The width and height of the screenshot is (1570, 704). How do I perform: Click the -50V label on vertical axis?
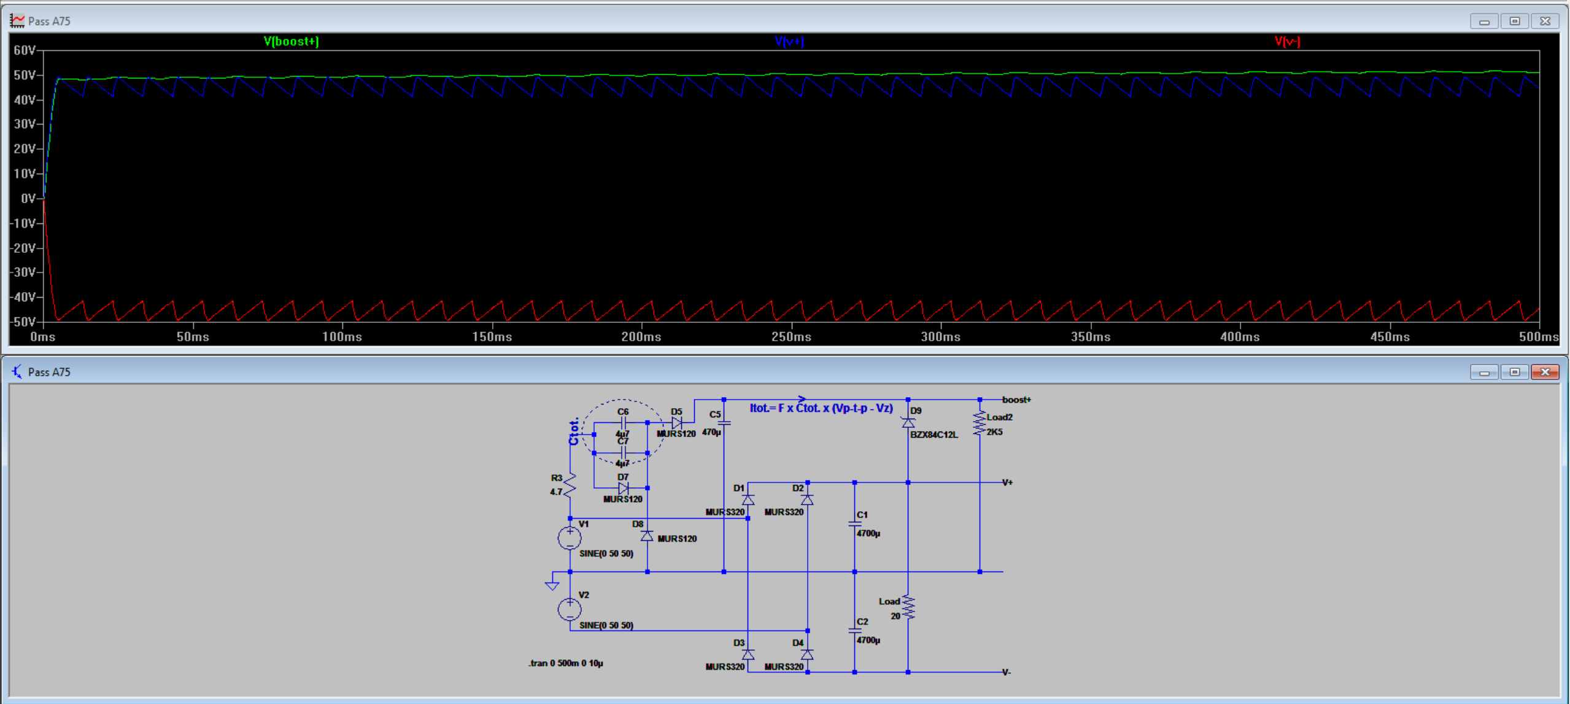tap(23, 322)
